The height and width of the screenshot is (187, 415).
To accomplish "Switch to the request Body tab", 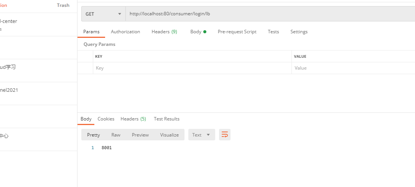I will [x=198, y=32].
